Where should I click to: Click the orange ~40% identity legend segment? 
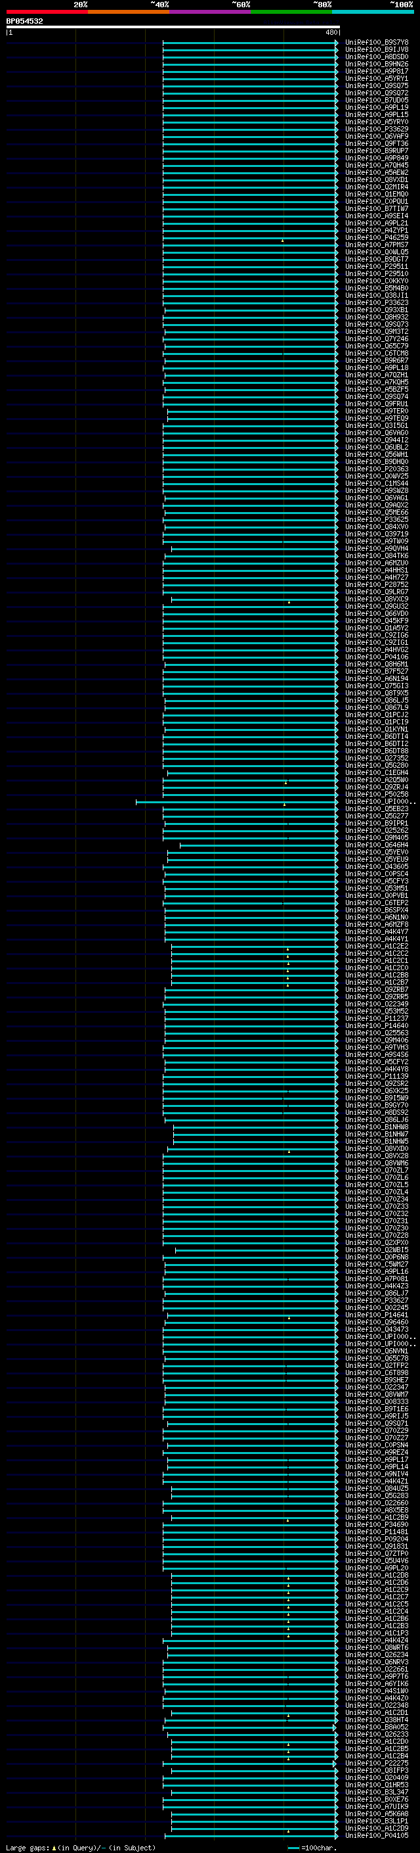tap(129, 12)
